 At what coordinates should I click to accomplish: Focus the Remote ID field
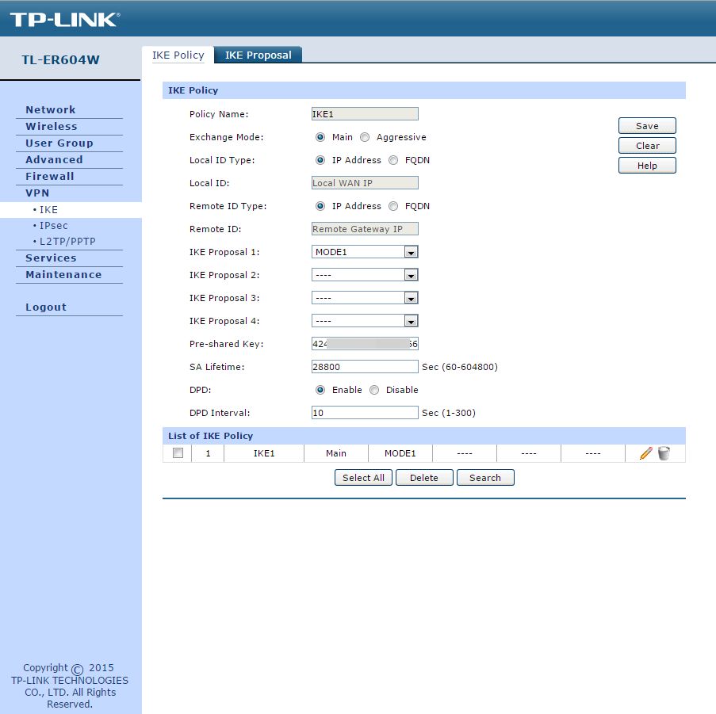click(x=365, y=229)
